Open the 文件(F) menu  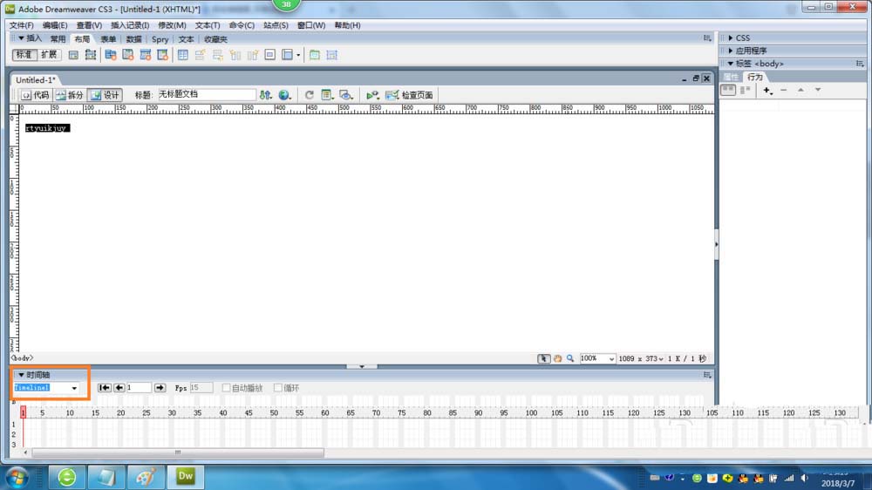click(x=21, y=25)
